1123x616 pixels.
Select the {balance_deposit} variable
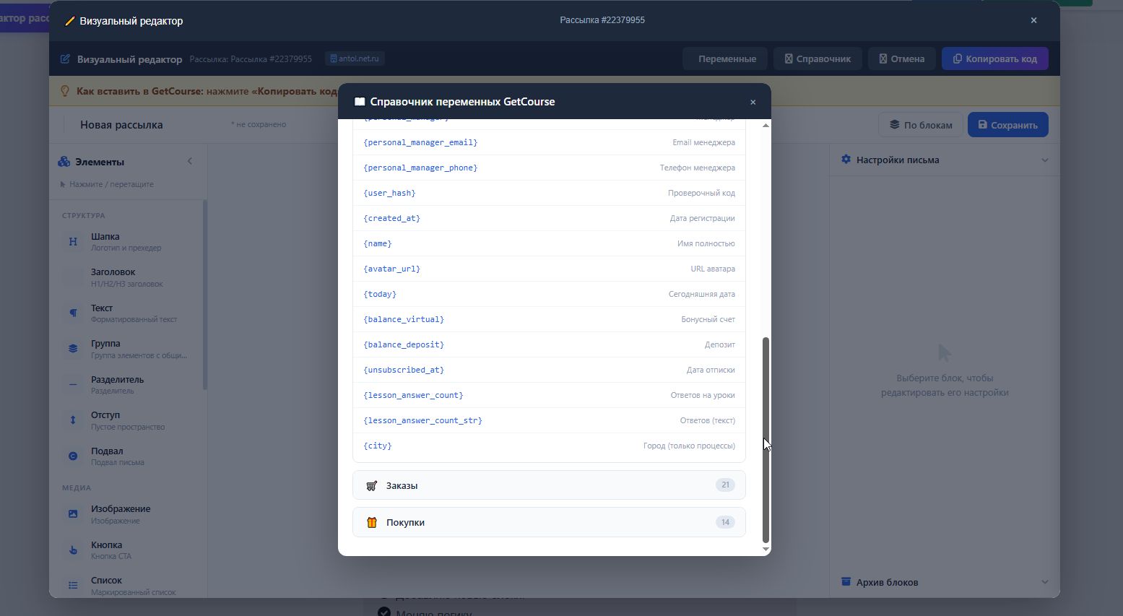tap(549, 344)
